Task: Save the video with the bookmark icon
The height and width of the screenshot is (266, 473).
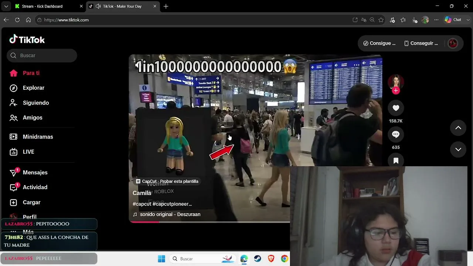Action: pyautogui.click(x=396, y=161)
